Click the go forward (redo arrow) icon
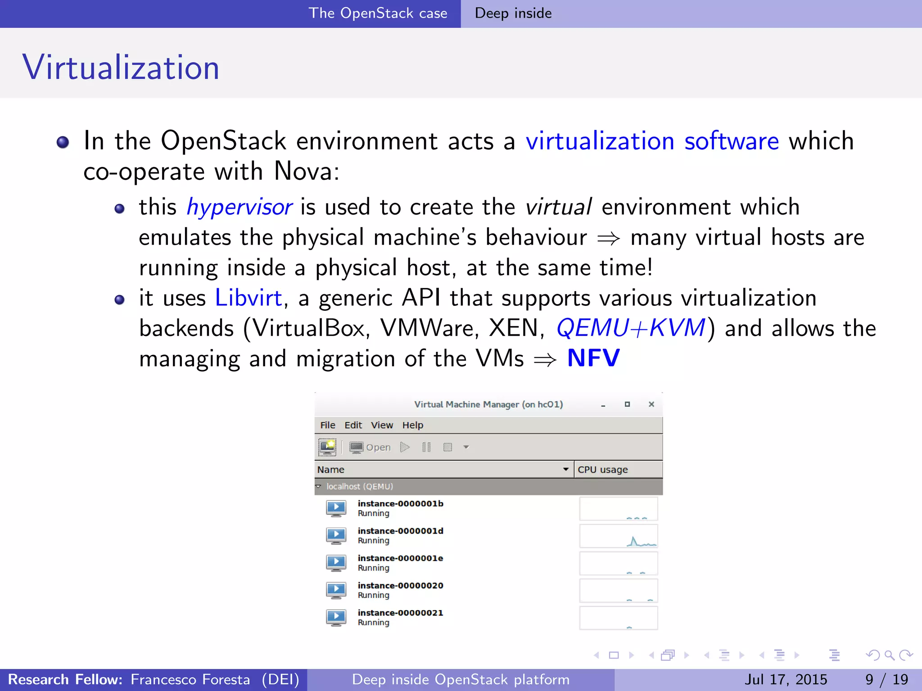This screenshot has height=691, width=922. 906,655
